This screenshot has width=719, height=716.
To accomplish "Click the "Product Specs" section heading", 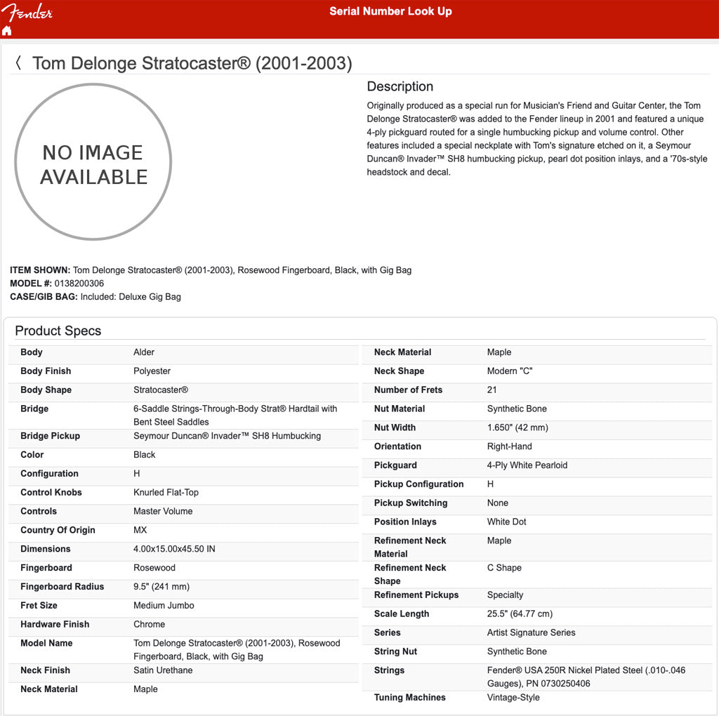I will (x=58, y=331).
